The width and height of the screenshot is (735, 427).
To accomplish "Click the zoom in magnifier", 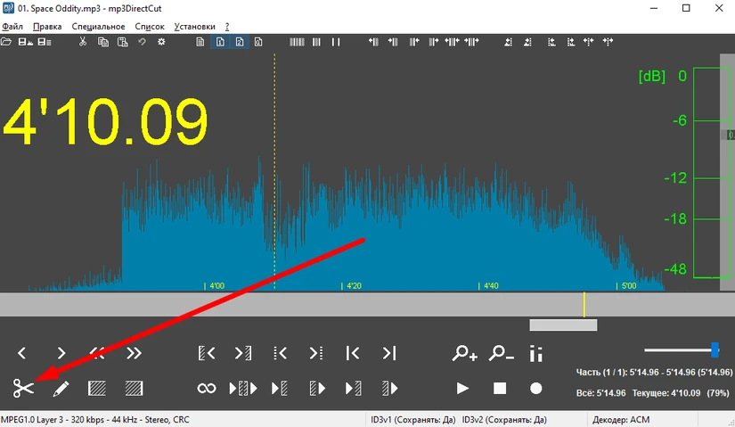I will click(464, 353).
